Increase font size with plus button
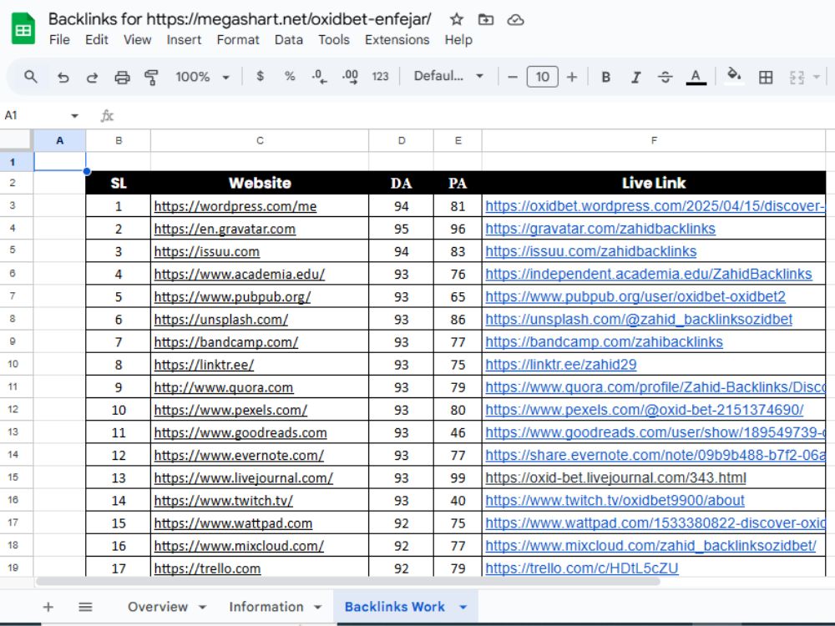 [572, 77]
